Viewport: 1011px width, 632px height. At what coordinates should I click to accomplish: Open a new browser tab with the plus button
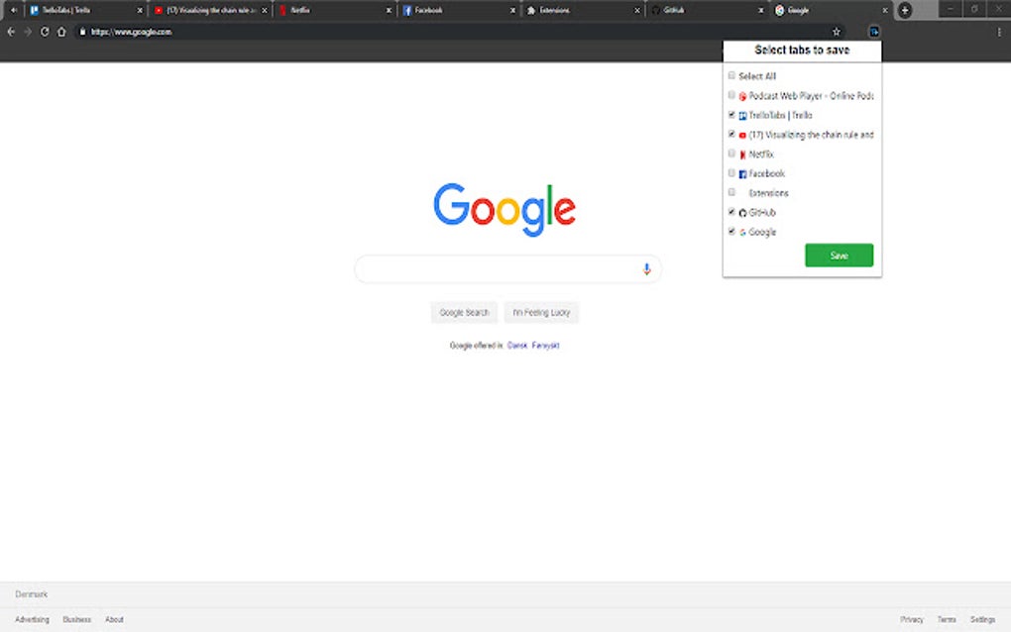pos(904,10)
